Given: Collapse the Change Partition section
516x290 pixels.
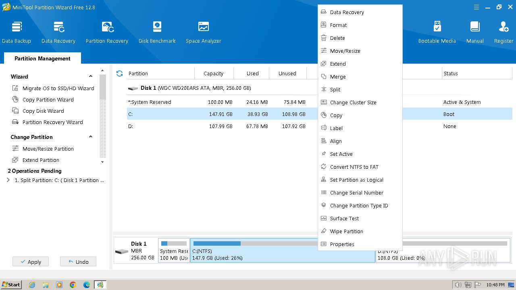Looking at the screenshot, I should [91, 137].
